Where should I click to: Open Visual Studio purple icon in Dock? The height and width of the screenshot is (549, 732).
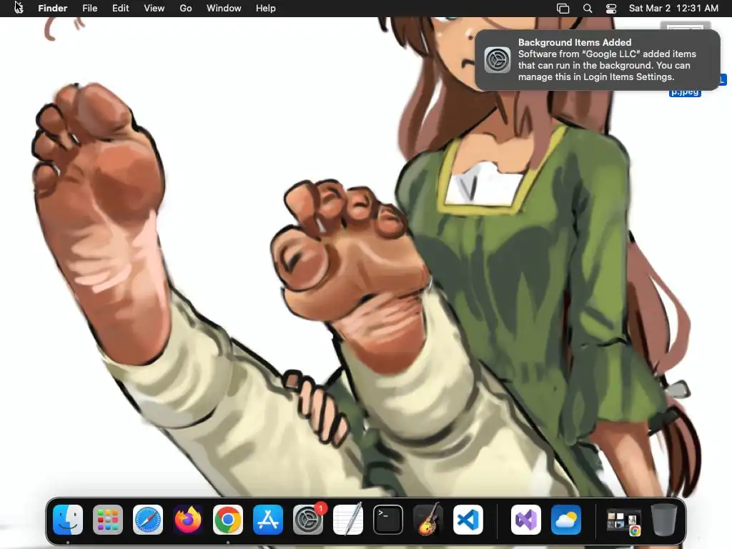click(526, 520)
